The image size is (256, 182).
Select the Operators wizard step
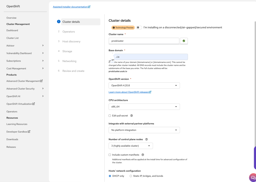68,32
